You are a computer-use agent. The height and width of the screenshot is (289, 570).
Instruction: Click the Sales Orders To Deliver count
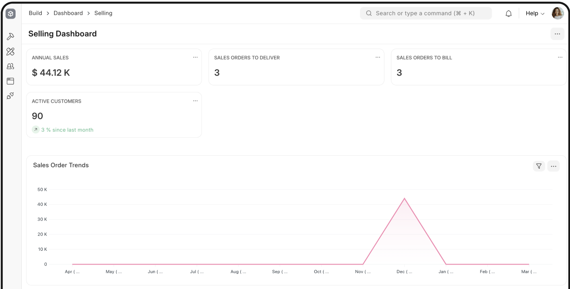point(217,72)
